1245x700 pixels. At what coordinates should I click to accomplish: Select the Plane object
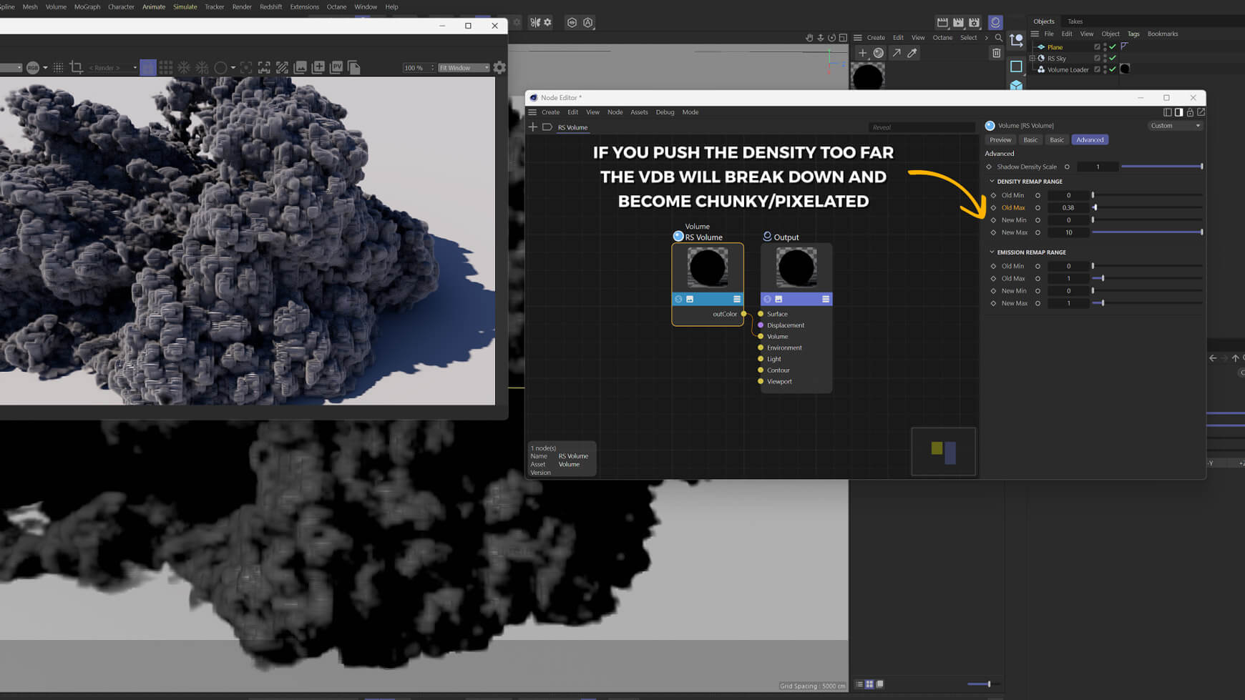pos(1055,46)
